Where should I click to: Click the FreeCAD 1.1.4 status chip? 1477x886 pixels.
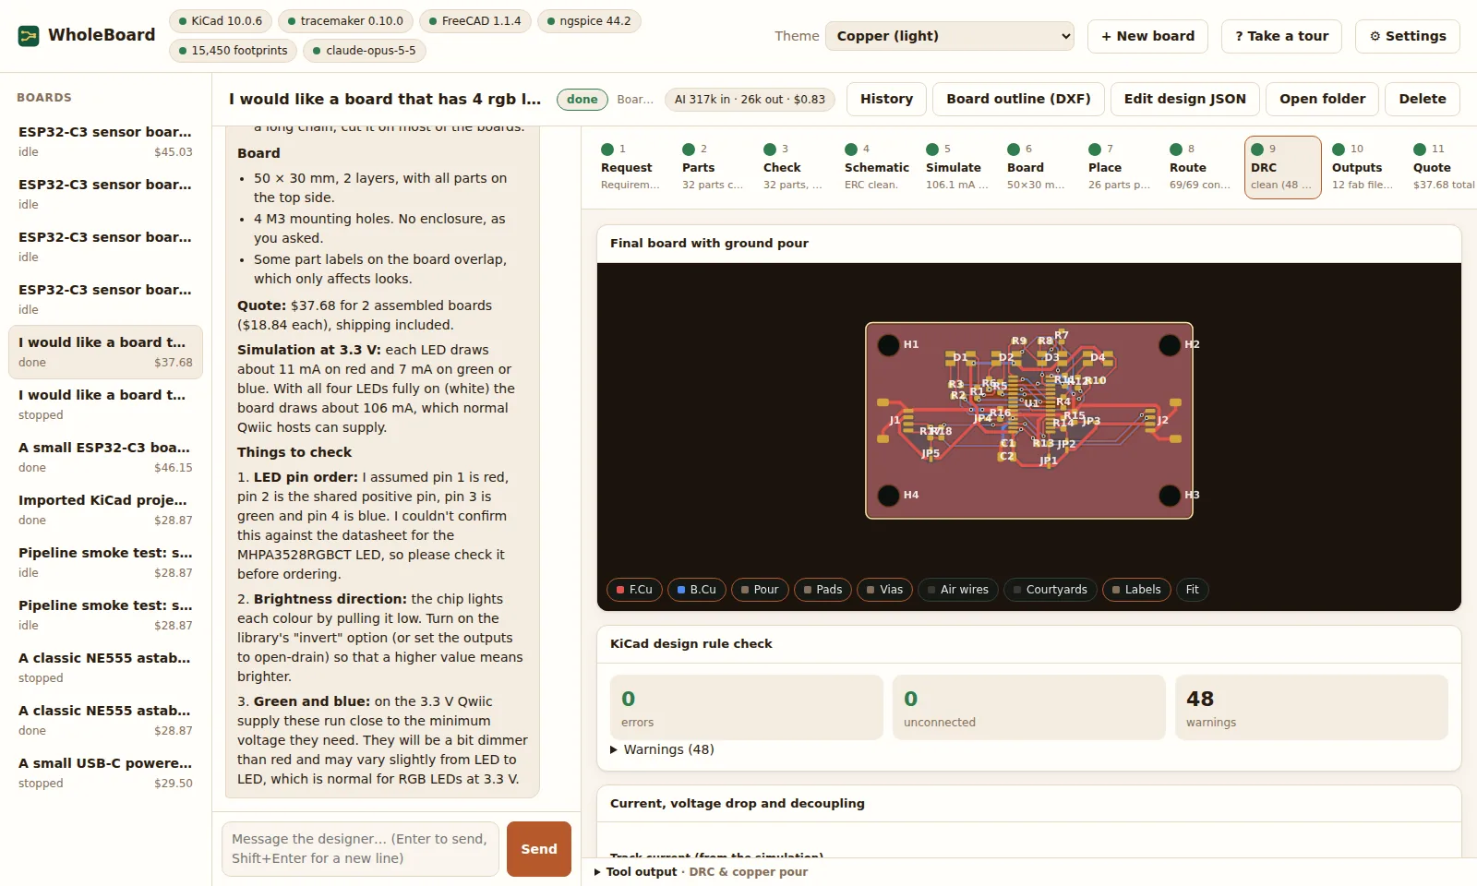click(x=474, y=21)
